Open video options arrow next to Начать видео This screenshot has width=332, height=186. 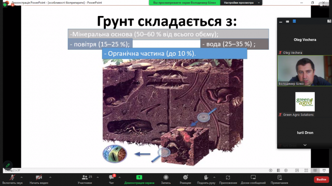[50, 177]
